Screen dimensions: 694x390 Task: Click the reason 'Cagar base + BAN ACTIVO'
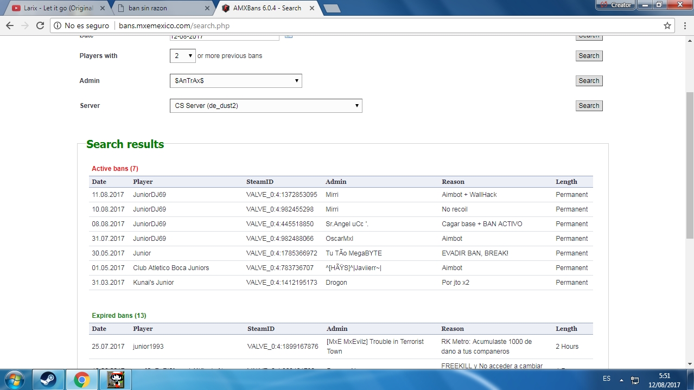(x=482, y=224)
